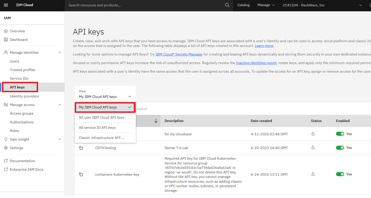Open IBM Cloud Secrets Manager link
This screenshot has width=371, height=198.
pyautogui.click(x=179, y=54)
